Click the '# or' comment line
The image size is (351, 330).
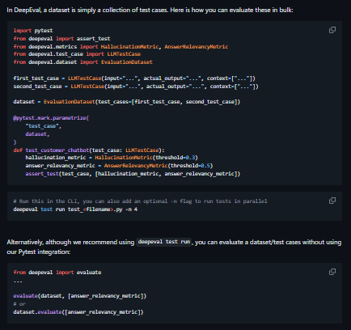pyautogui.click(x=19, y=304)
